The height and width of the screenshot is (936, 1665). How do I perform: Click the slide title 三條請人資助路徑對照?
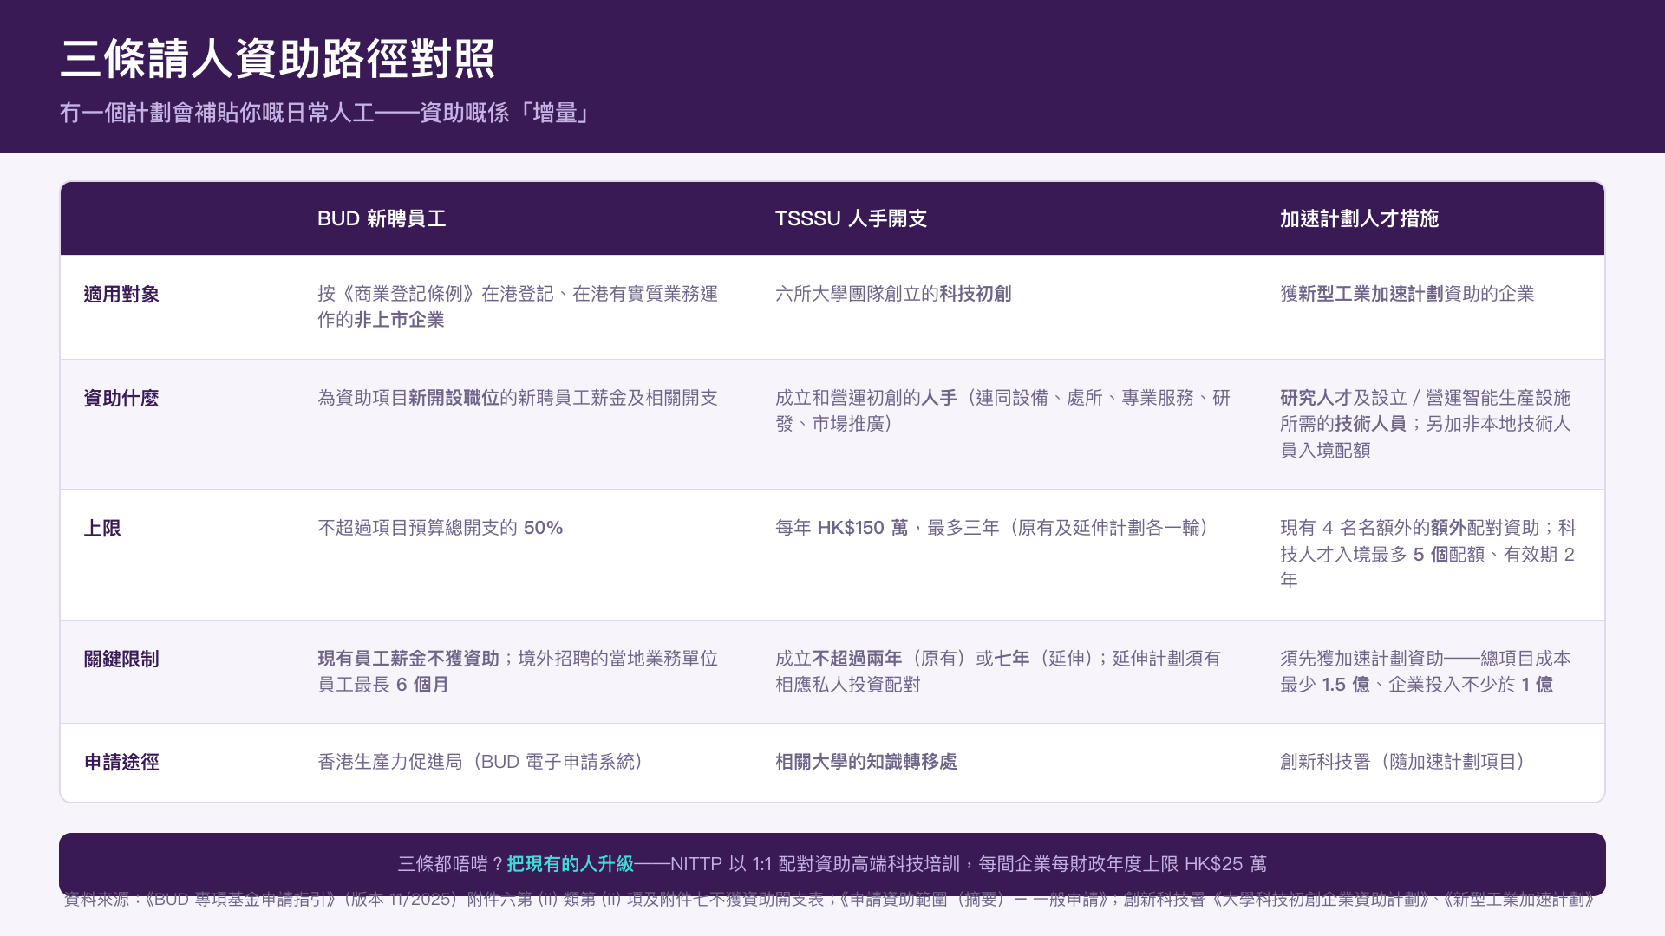pyautogui.click(x=277, y=59)
